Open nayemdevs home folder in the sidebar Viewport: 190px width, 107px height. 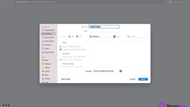[48, 52]
